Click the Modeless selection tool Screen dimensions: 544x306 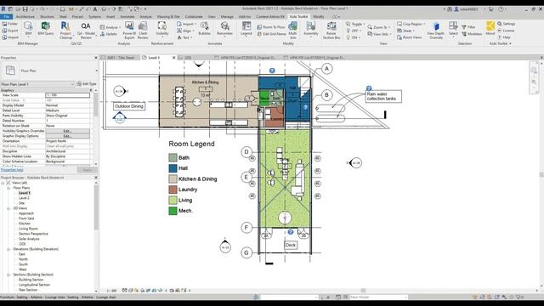pyautogui.click(x=472, y=34)
